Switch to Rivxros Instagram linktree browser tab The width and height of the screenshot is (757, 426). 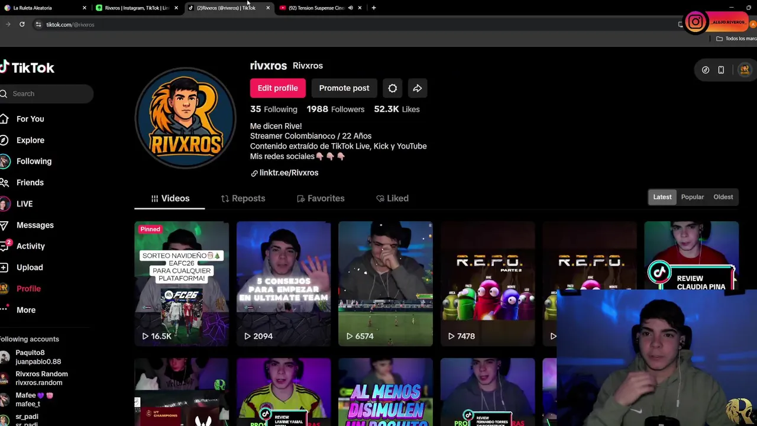click(x=136, y=8)
